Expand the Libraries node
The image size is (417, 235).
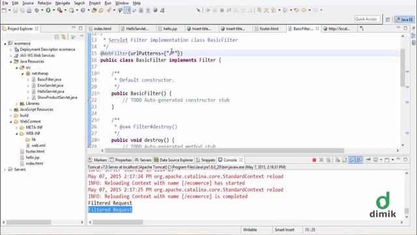(16, 104)
